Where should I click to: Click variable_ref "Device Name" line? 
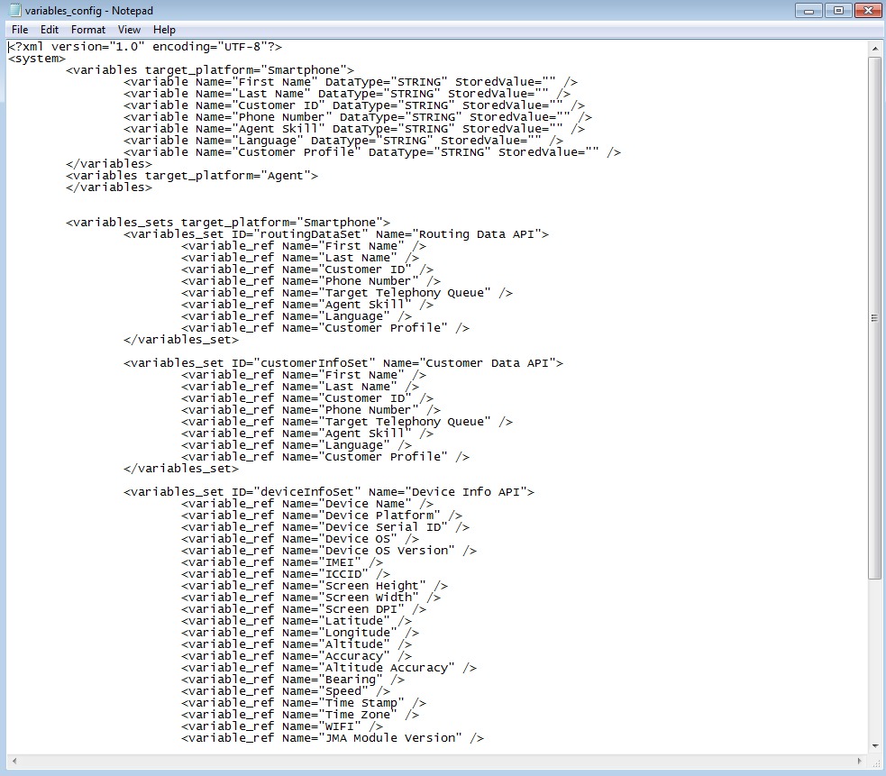307,504
